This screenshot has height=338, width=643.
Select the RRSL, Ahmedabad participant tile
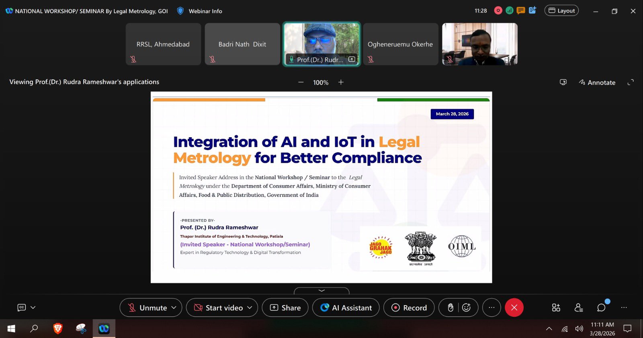pyautogui.click(x=163, y=44)
